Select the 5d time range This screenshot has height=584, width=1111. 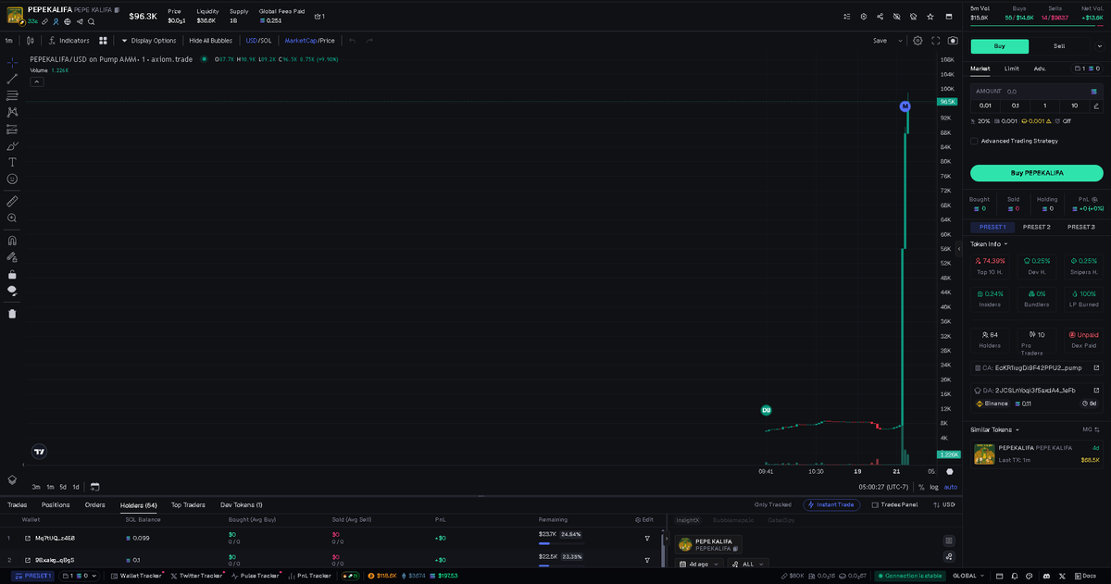(63, 487)
